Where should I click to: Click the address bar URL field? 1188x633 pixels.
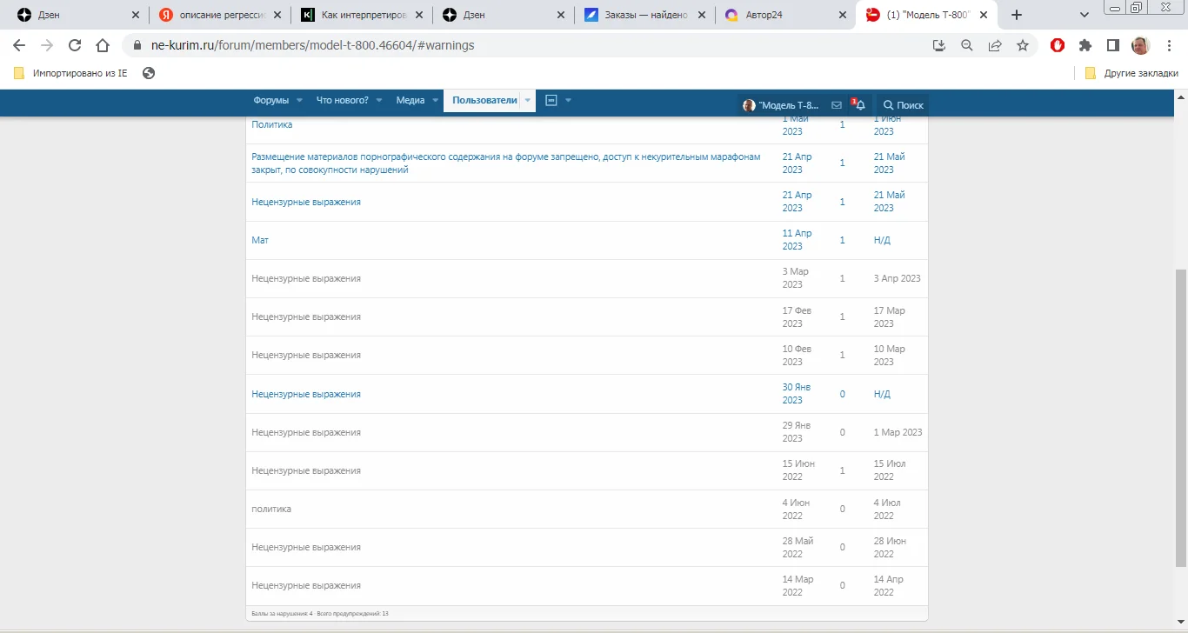coord(522,45)
